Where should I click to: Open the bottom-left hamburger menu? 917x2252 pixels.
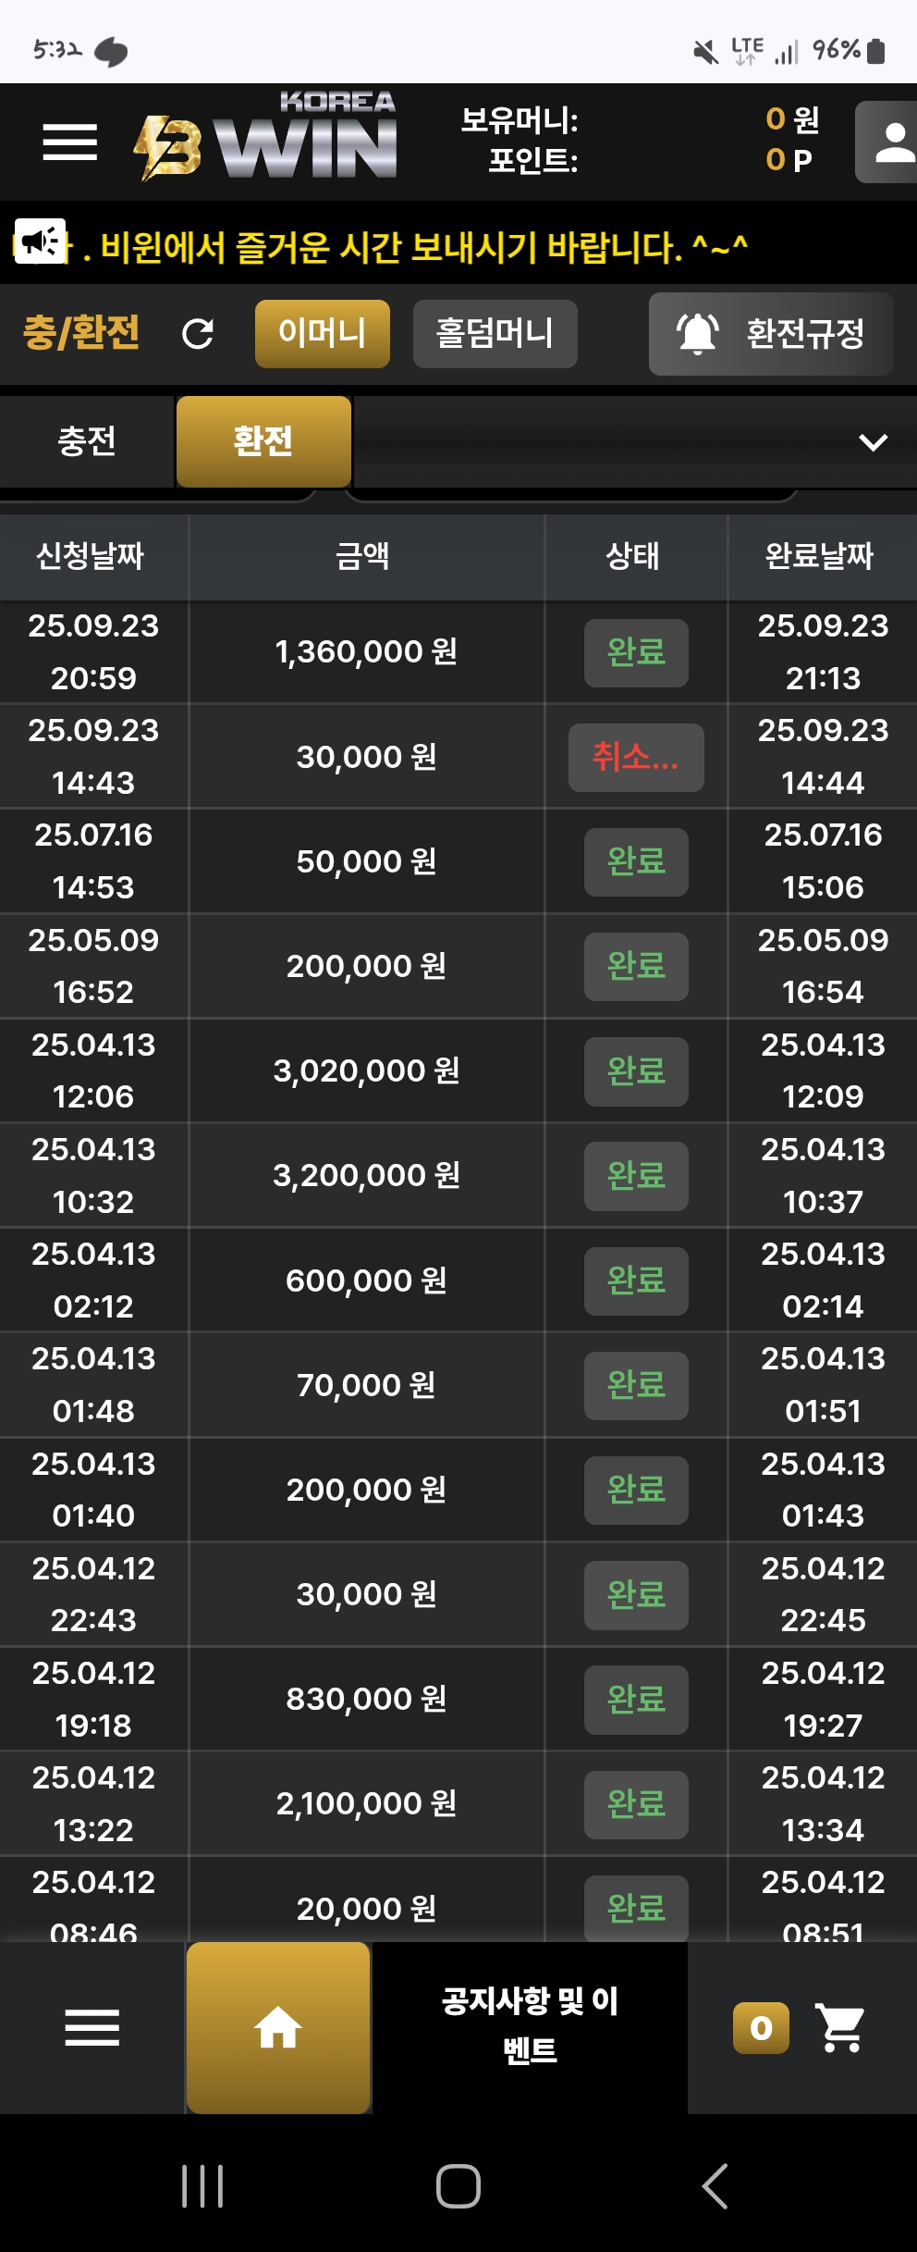pyautogui.click(x=92, y=2028)
